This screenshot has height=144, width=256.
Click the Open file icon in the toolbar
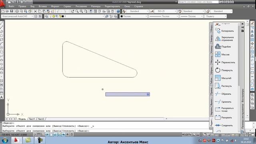click(7, 11)
